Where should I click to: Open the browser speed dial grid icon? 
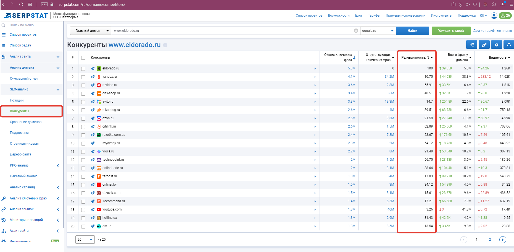30,4
